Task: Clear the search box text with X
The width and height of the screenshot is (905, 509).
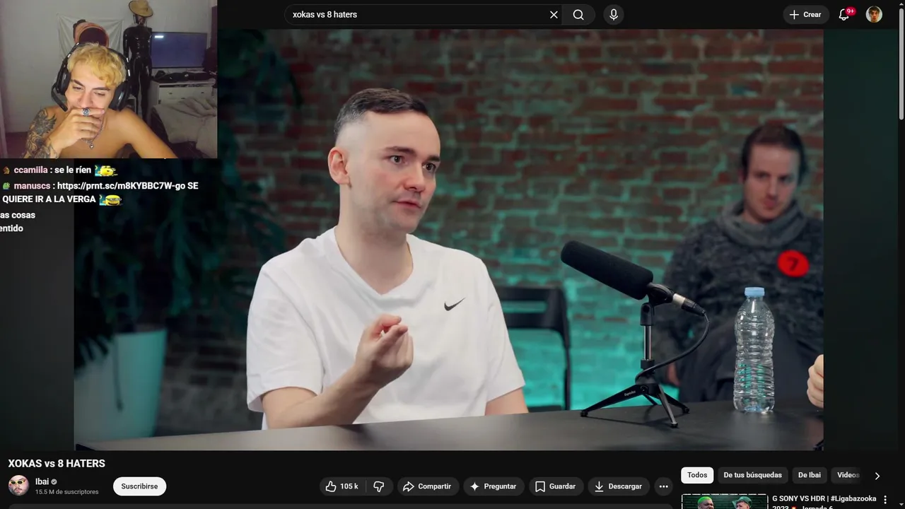Action: click(554, 15)
